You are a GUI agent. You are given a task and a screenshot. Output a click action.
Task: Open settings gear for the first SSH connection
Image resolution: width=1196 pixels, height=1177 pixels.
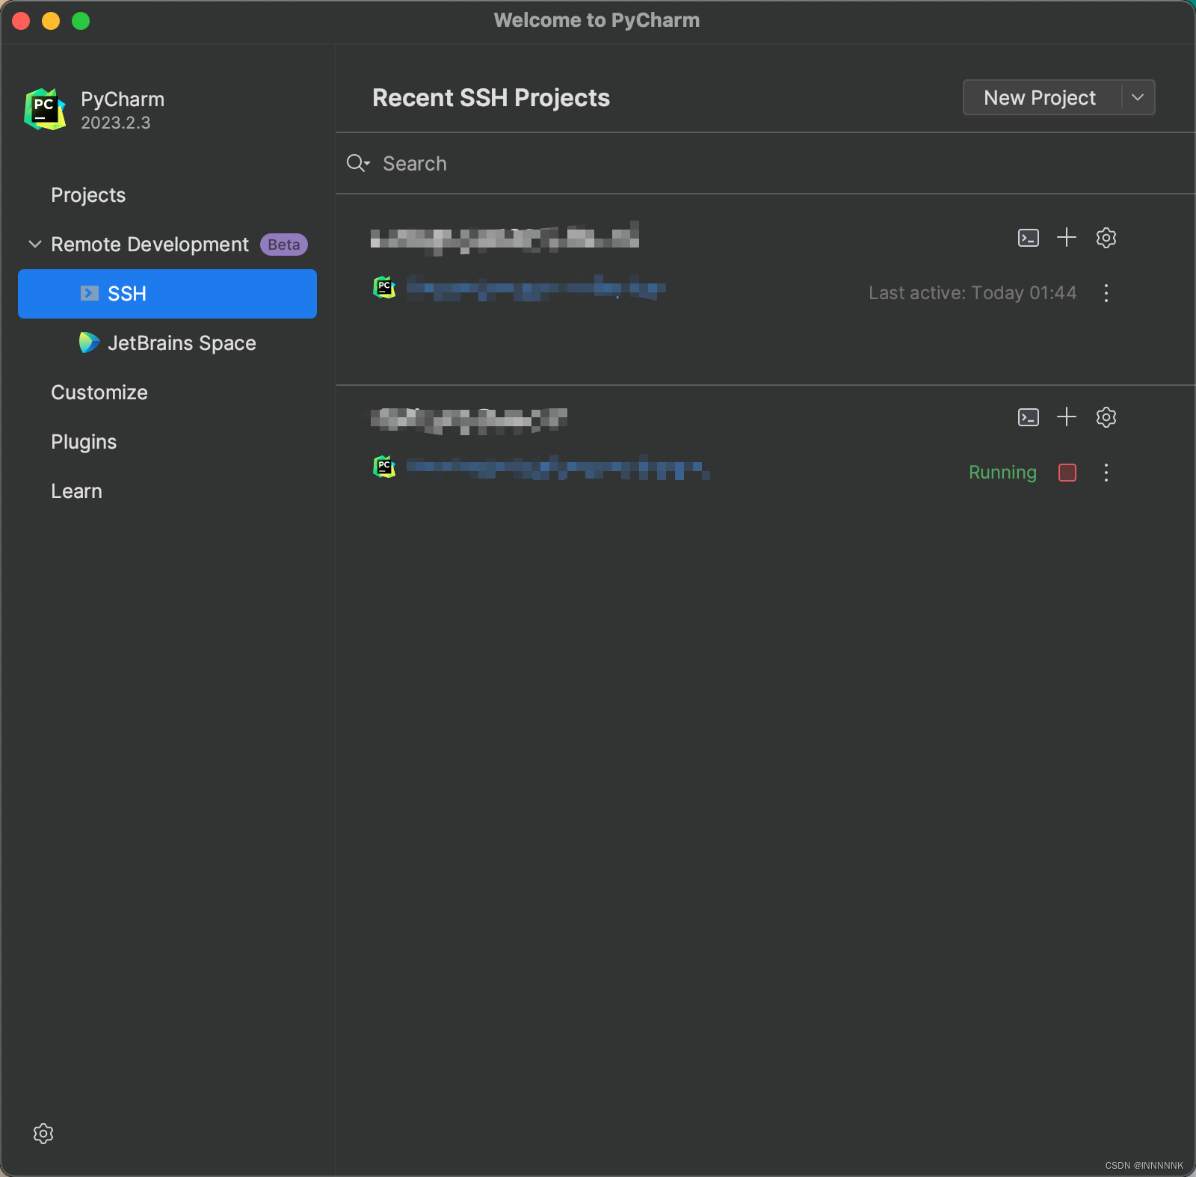coord(1106,238)
